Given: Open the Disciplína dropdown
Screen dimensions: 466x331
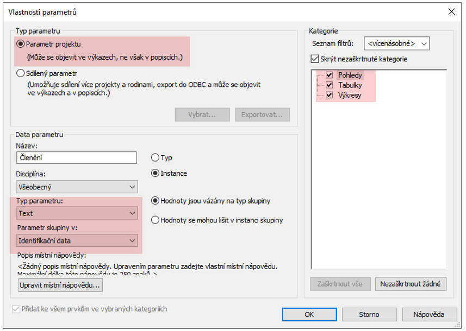Looking at the screenshot, I should click(x=77, y=187).
